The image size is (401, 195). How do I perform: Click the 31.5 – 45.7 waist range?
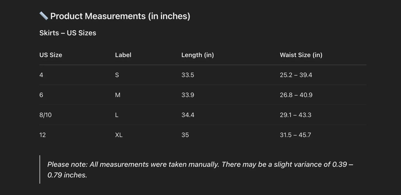pos(295,135)
